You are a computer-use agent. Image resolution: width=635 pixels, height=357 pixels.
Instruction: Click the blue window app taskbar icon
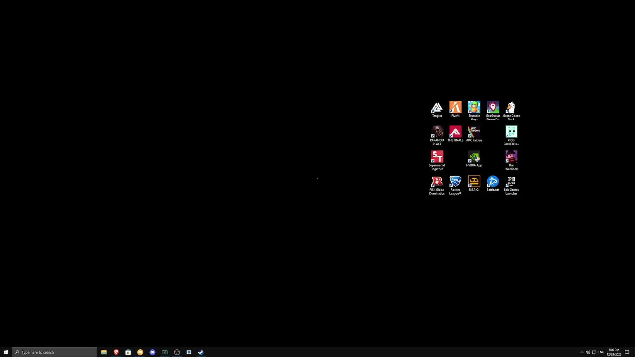(x=189, y=352)
